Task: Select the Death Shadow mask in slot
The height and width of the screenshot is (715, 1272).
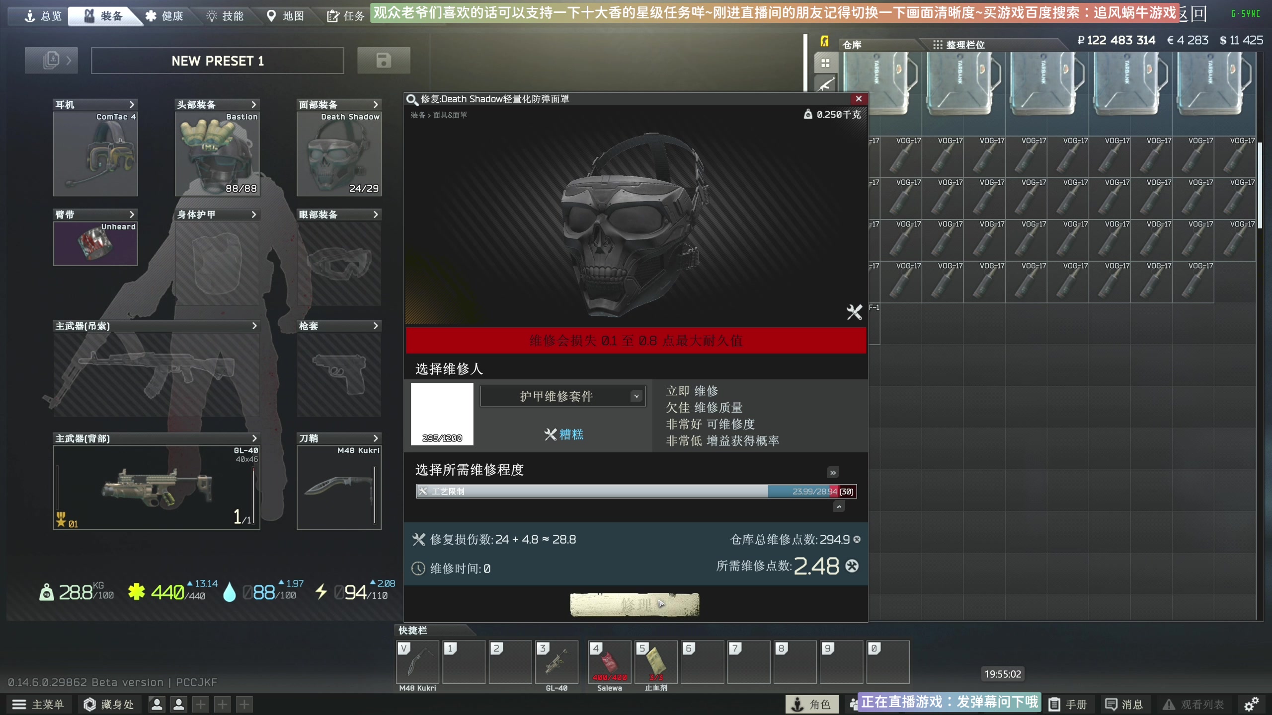Action: pyautogui.click(x=339, y=154)
